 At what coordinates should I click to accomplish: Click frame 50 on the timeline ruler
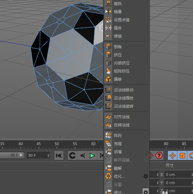click(x=57, y=144)
